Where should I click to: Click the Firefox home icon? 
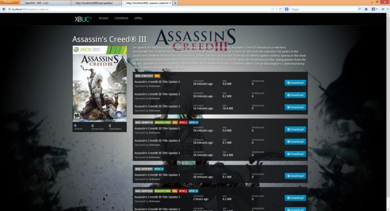pyautogui.click(x=366, y=9)
